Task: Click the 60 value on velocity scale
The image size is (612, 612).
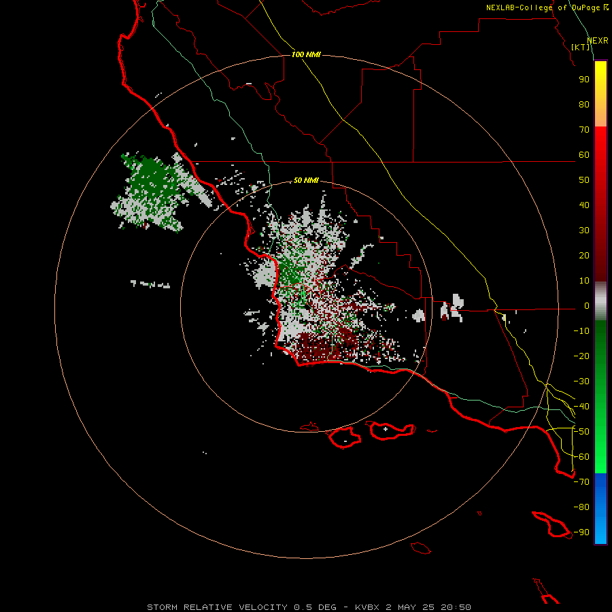Action: tap(584, 154)
